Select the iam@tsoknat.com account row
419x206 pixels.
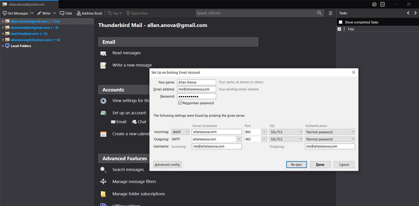tap(47, 34)
